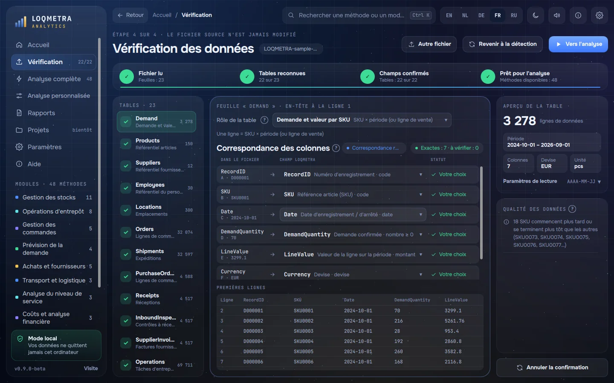Screen dimensions: 614x383
Task: Click the column mapping list scrollbar
Action: [x=481, y=213]
